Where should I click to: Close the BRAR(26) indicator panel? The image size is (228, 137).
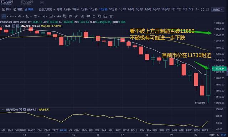tap(24, 110)
